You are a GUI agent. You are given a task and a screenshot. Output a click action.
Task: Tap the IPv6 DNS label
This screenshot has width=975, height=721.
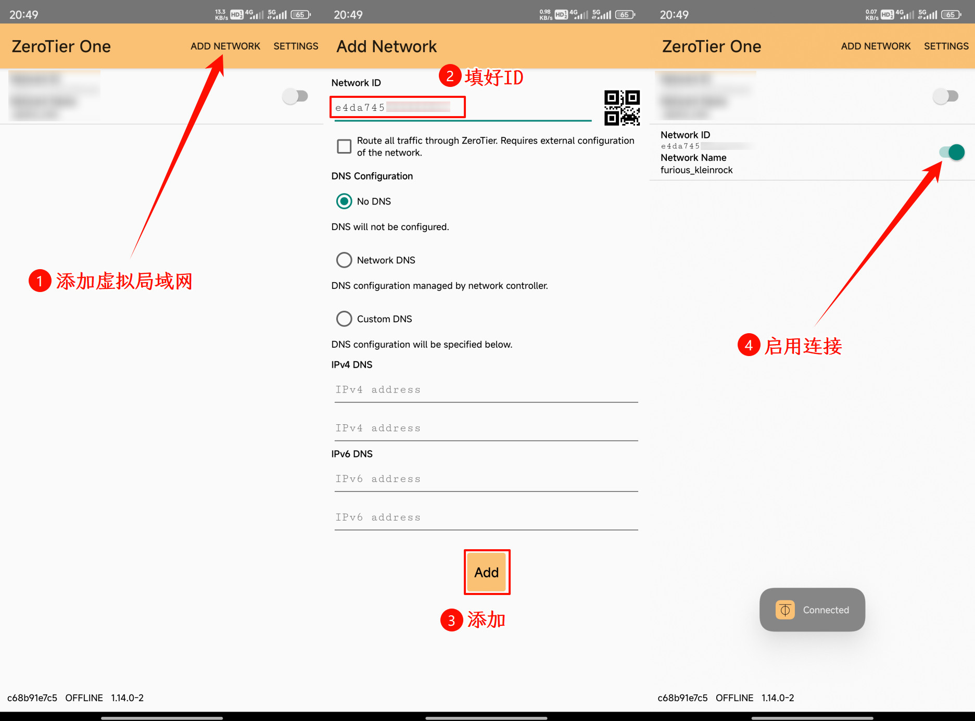[352, 454]
